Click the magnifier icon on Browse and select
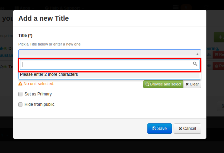This screenshot has height=153, width=224. (147, 84)
